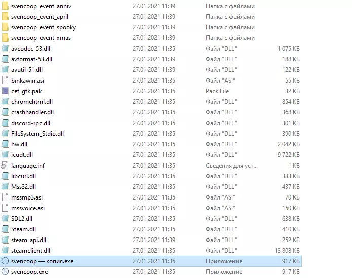Click the svencoop_event_xmas folder icon
This screenshot has height=278, width=352.
click(5, 37)
